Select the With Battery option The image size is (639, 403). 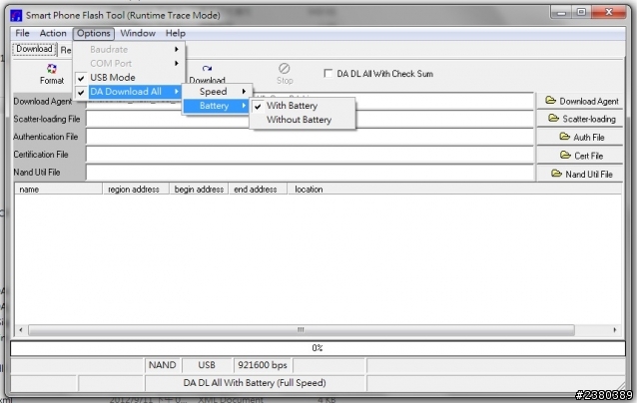(x=303, y=106)
